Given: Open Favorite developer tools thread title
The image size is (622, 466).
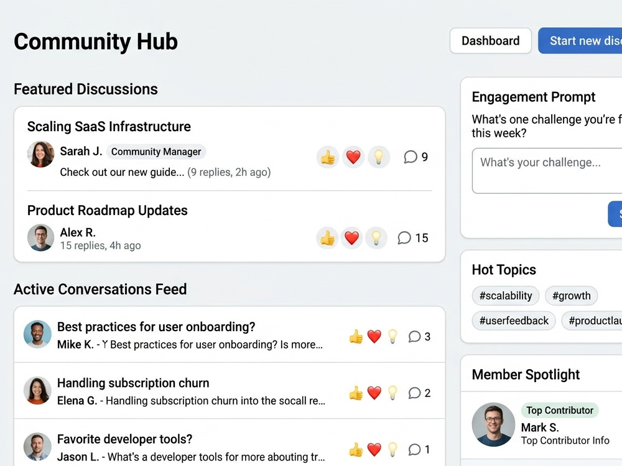Looking at the screenshot, I should [x=124, y=439].
